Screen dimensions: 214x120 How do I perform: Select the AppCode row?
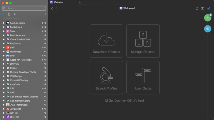[x=24, y=84]
